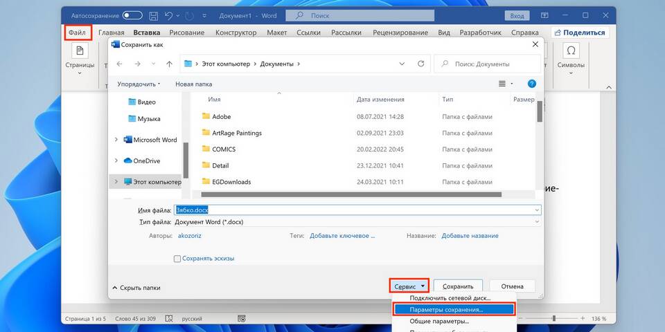Expand the Microsoft Word tree node
This screenshot has height=332, width=665.
pyautogui.click(x=116, y=140)
